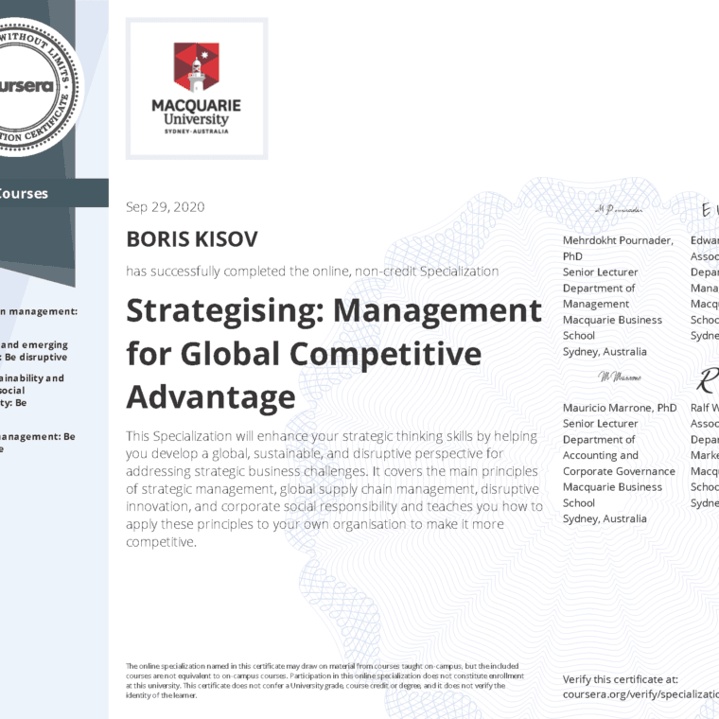719x719 pixels.
Task: Click Mehrdokht Pournader's signature
Action: (x=619, y=210)
